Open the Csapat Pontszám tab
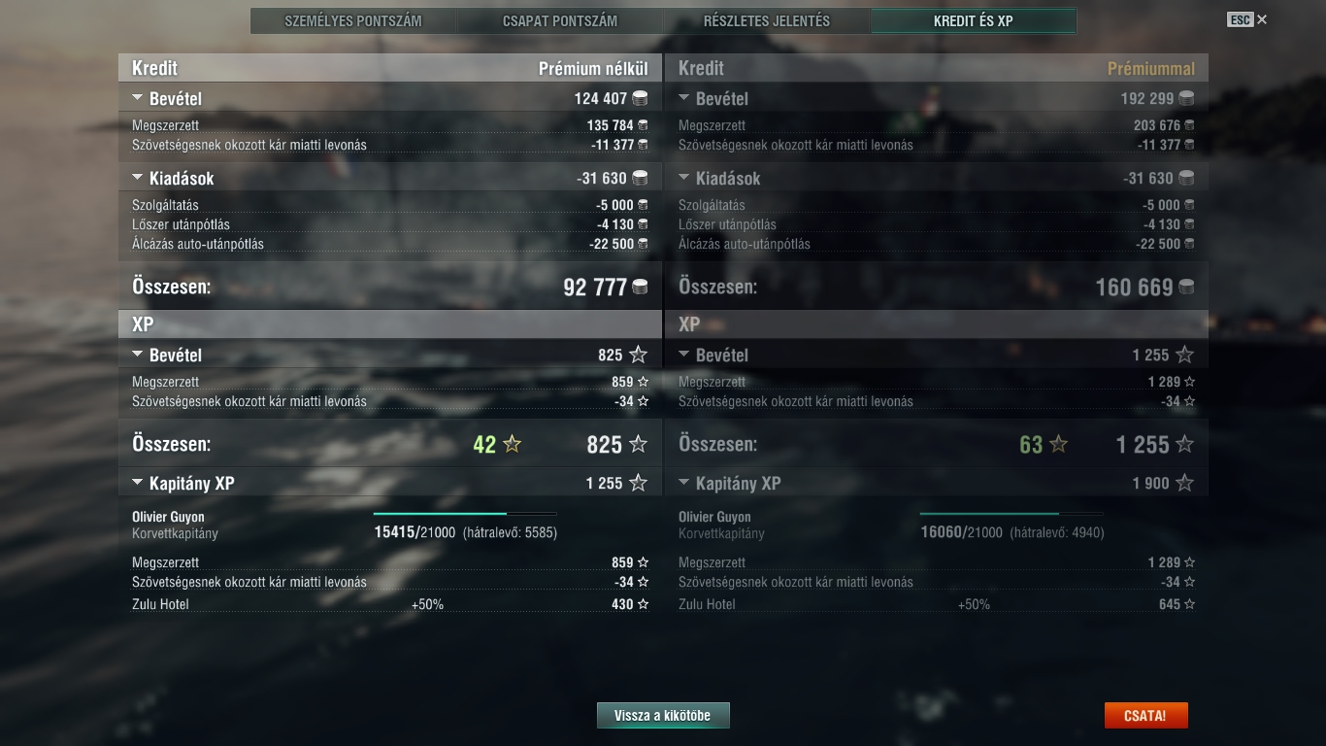Screen dimensions: 1326x746 coord(560,20)
